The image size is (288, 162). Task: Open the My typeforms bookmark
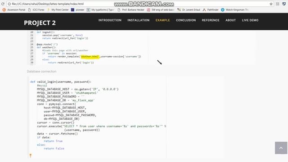[x=100, y=10]
